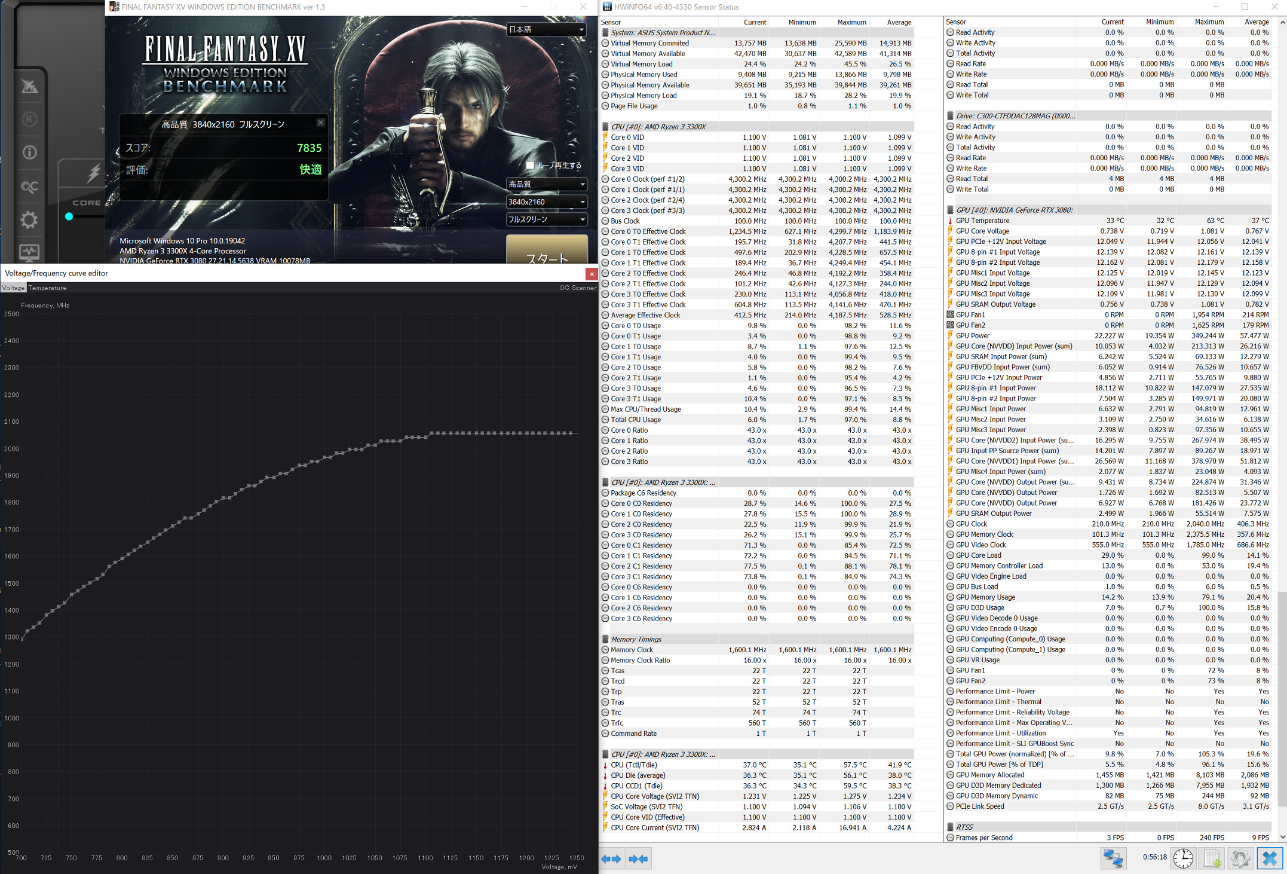Open the フルスクリーン display mode dropdown
The width and height of the screenshot is (1287, 874).
pyautogui.click(x=546, y=219)
